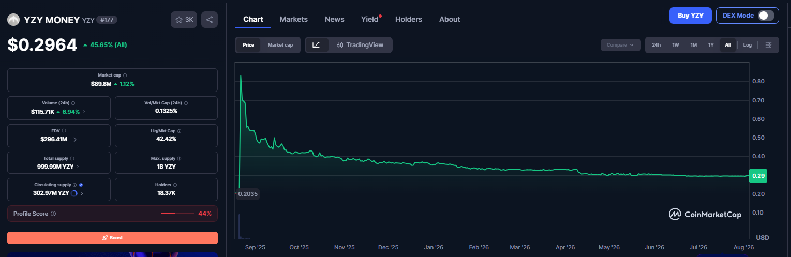The image size is (791, 257).
Task: Select Market cap chart toggle
Action: coord(280,45)
